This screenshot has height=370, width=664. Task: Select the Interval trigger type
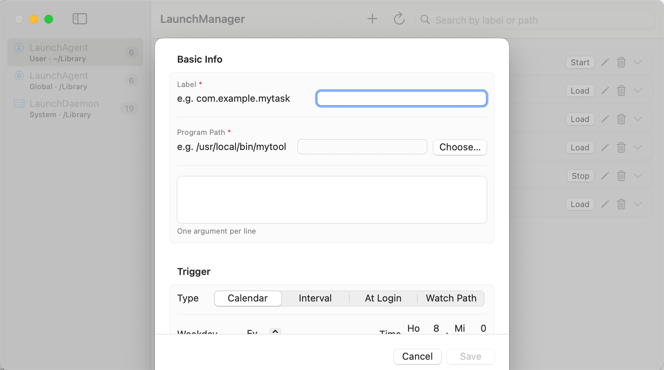tap(315, 298)
